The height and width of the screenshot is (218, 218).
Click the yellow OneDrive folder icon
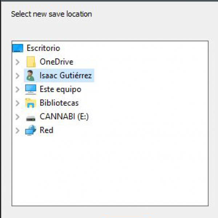[31, 62]
